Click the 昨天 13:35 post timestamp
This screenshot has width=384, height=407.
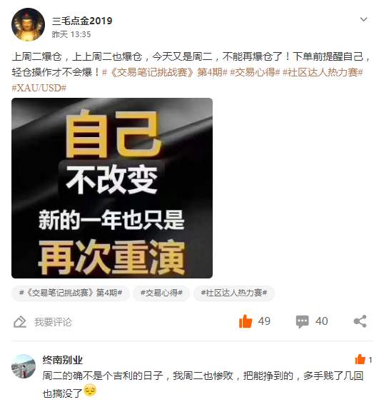[71, 34]
